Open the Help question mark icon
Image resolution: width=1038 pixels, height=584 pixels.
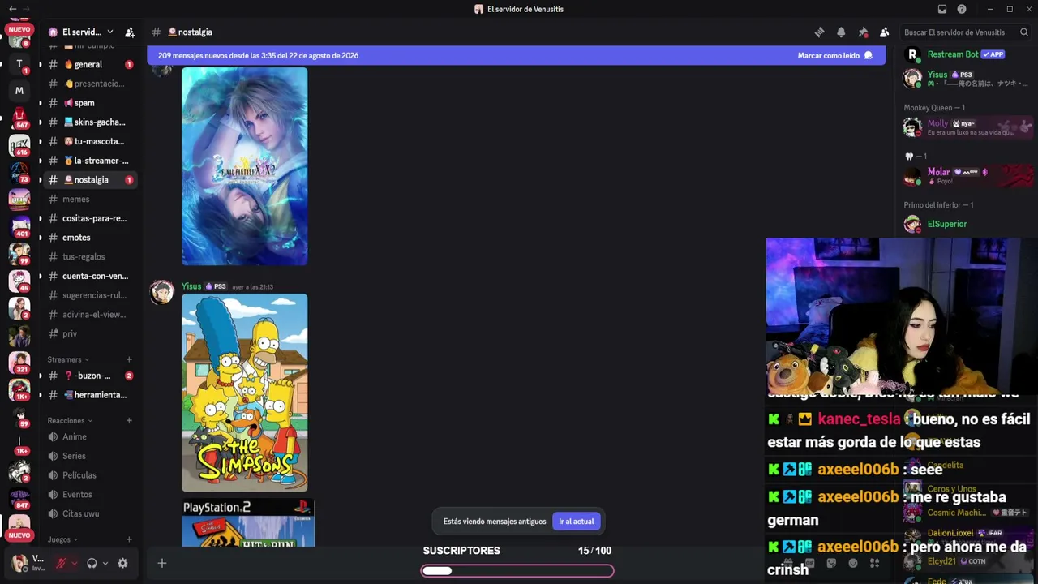click(962, 9)
